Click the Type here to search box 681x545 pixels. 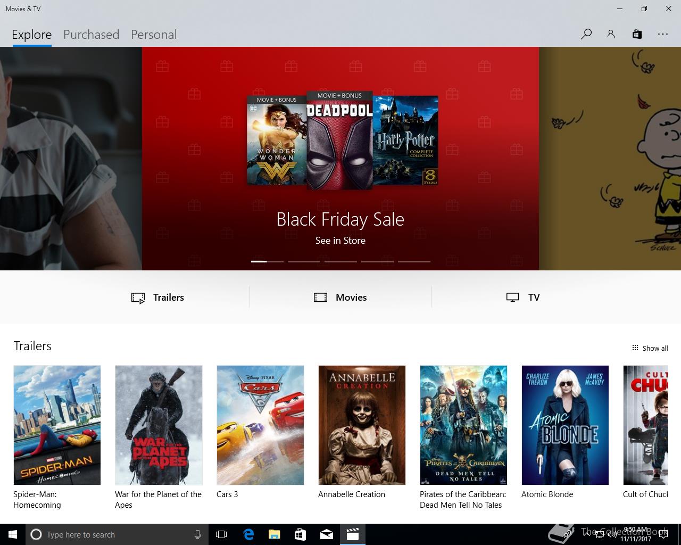tap(117, 534)
